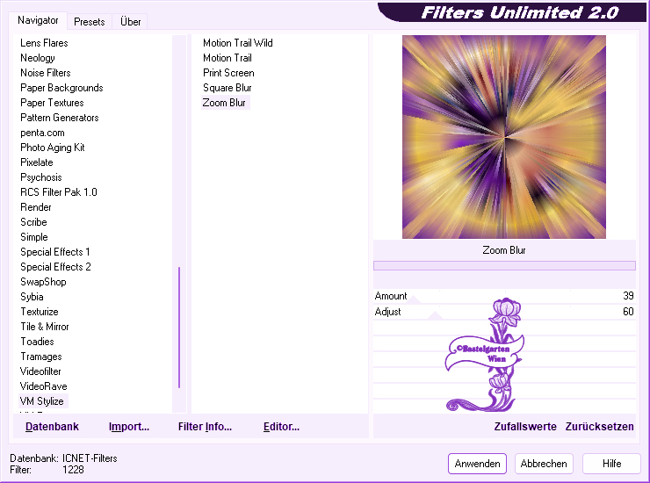The height and width of the screenshot is (483, 650).
Task: Click Zufallswerte to randomize settings
Action: [525, 427]
